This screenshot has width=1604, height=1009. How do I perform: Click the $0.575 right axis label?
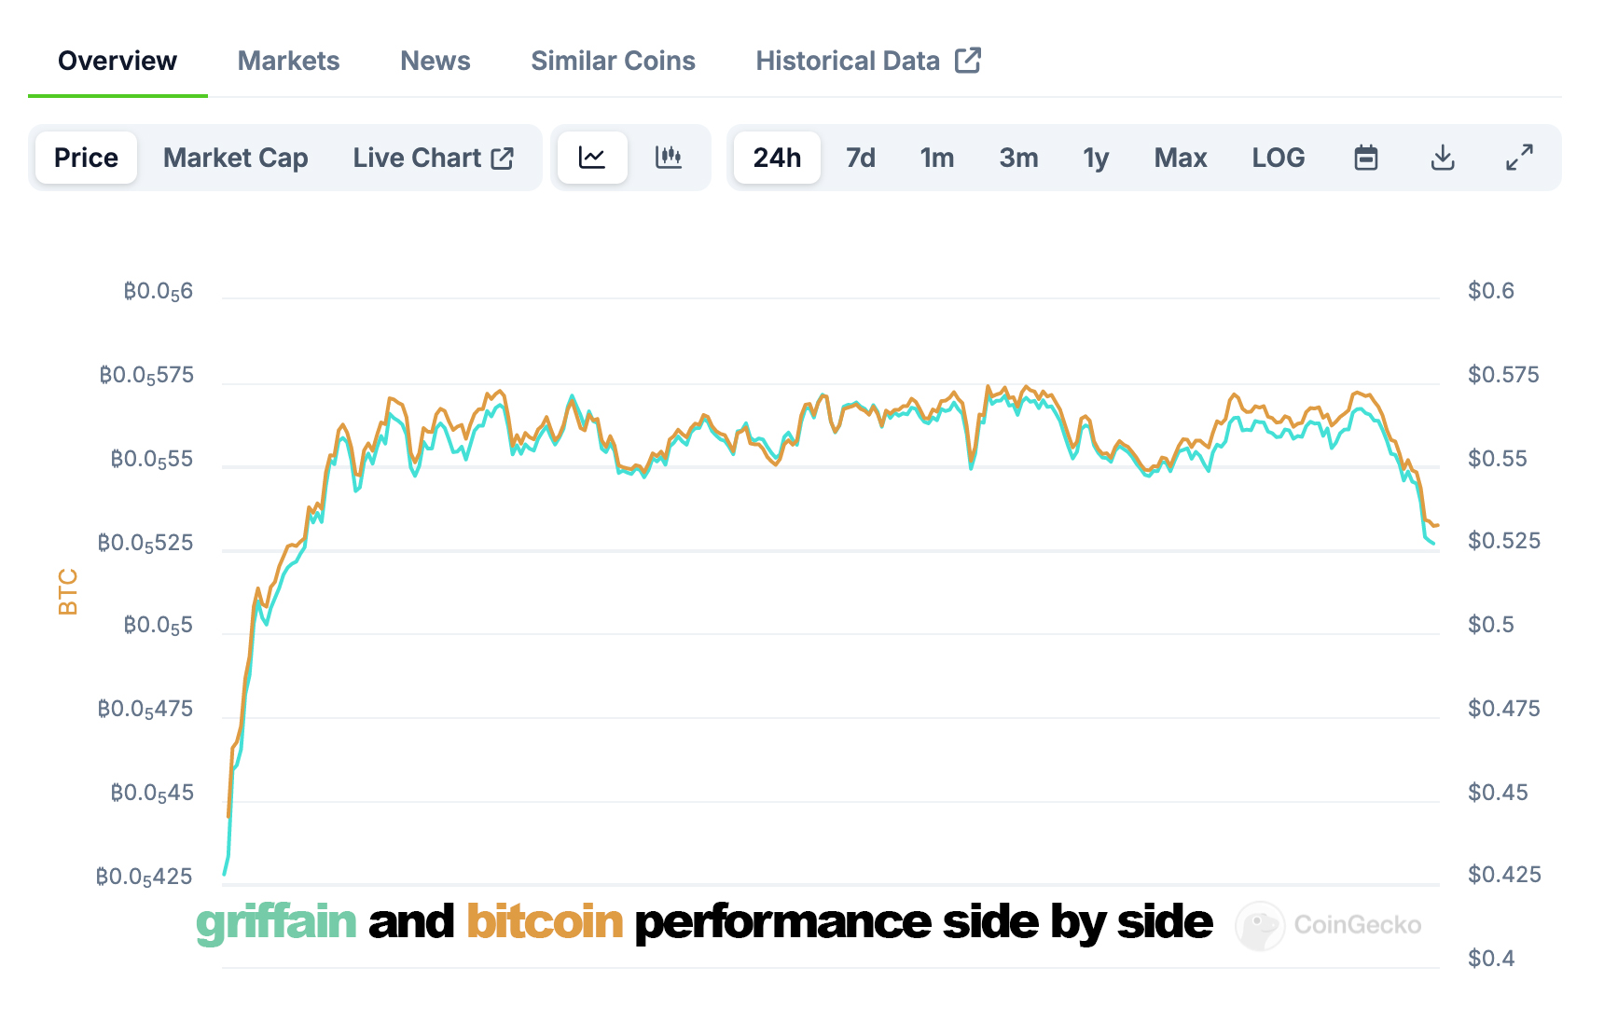pos(1503,375)
